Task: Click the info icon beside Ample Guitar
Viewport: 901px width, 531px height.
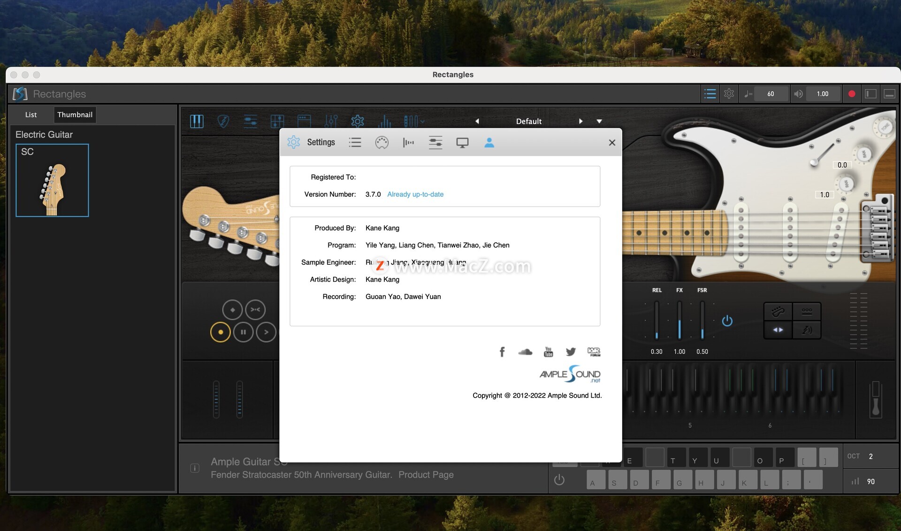Action: [195, 468]
